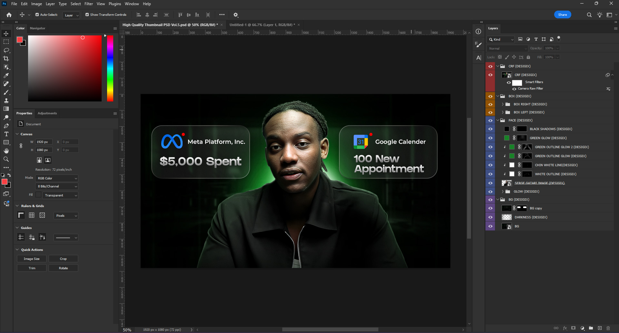The width and height of the screenshot is (619, 333).
Task: Open the Filter menu
Action: pos(88,4)
